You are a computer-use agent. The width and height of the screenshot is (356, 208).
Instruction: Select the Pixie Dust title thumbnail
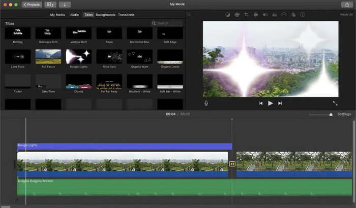tap(109, 57)
